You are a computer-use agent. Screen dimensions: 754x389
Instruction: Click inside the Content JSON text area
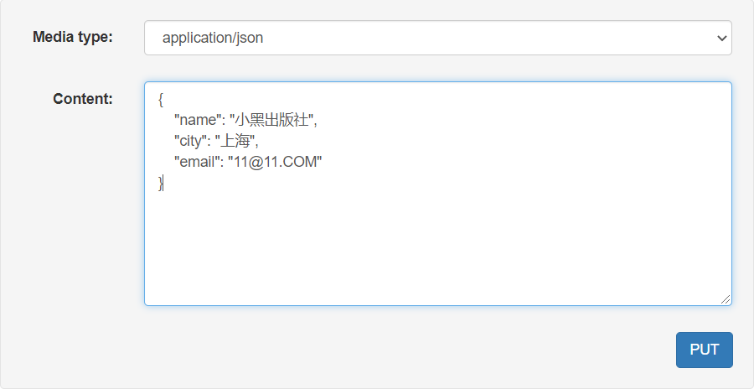[438, 194]
